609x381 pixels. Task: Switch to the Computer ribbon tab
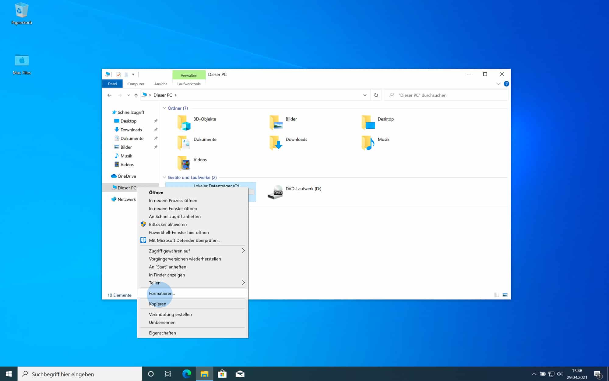pyautogui.click(x=136, y=84)
